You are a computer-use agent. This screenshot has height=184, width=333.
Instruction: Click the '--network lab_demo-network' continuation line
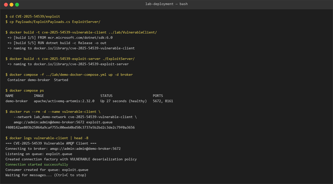pos(75,117)
